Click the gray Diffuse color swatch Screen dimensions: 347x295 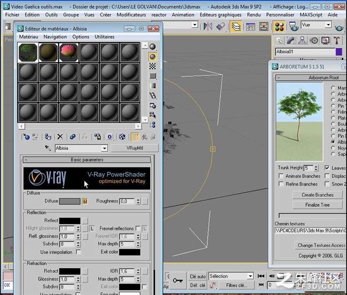(x=70, y=201)
